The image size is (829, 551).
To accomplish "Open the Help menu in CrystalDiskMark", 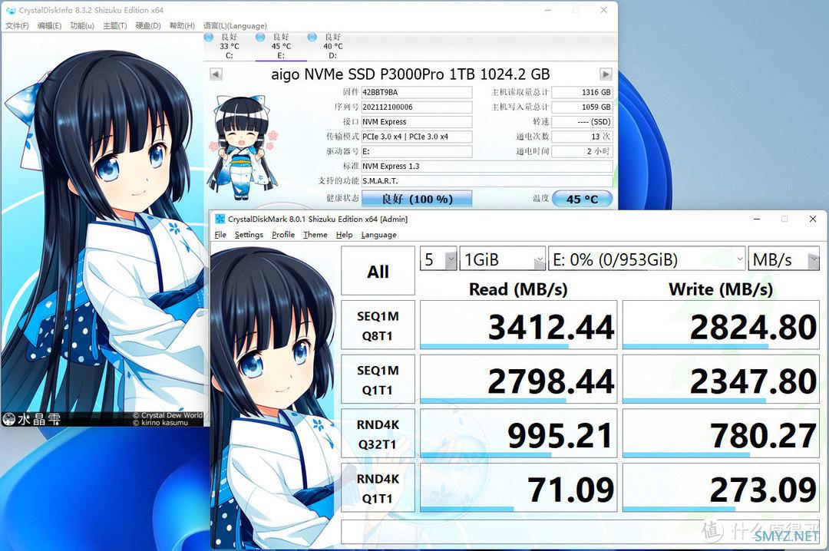I will click(344, 235).
